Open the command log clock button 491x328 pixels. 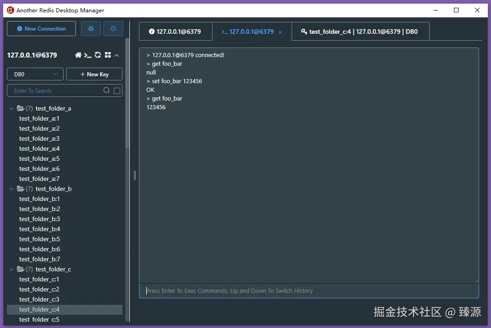(113, 28)
